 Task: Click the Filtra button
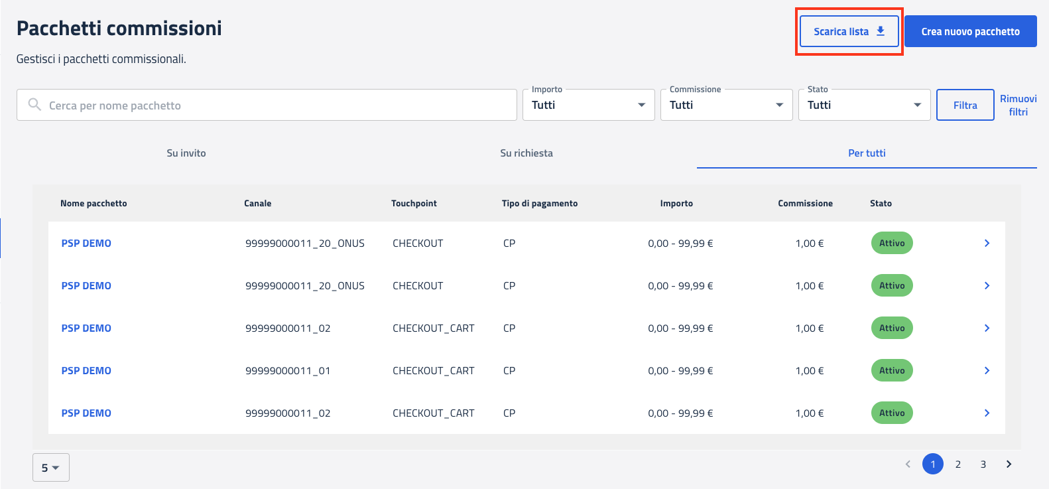click(965, 105)
